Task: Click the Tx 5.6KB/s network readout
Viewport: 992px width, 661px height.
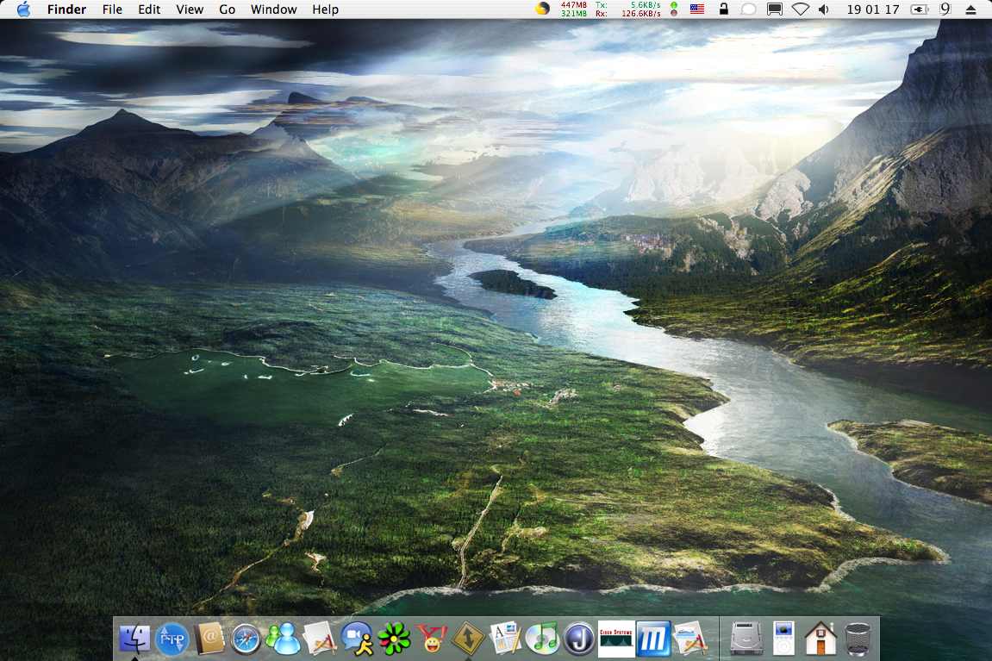Action: tap(627, 5)
